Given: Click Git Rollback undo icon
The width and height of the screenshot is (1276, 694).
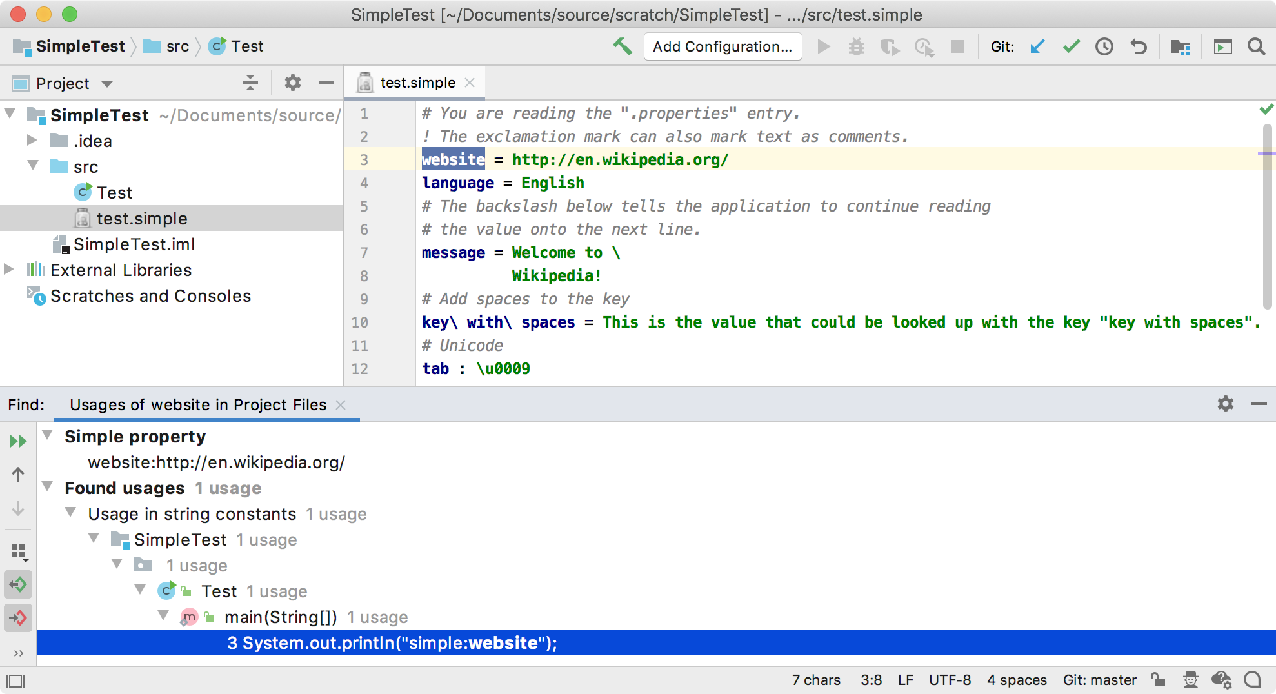Looking at the screenshot, I should point(1139,46).
